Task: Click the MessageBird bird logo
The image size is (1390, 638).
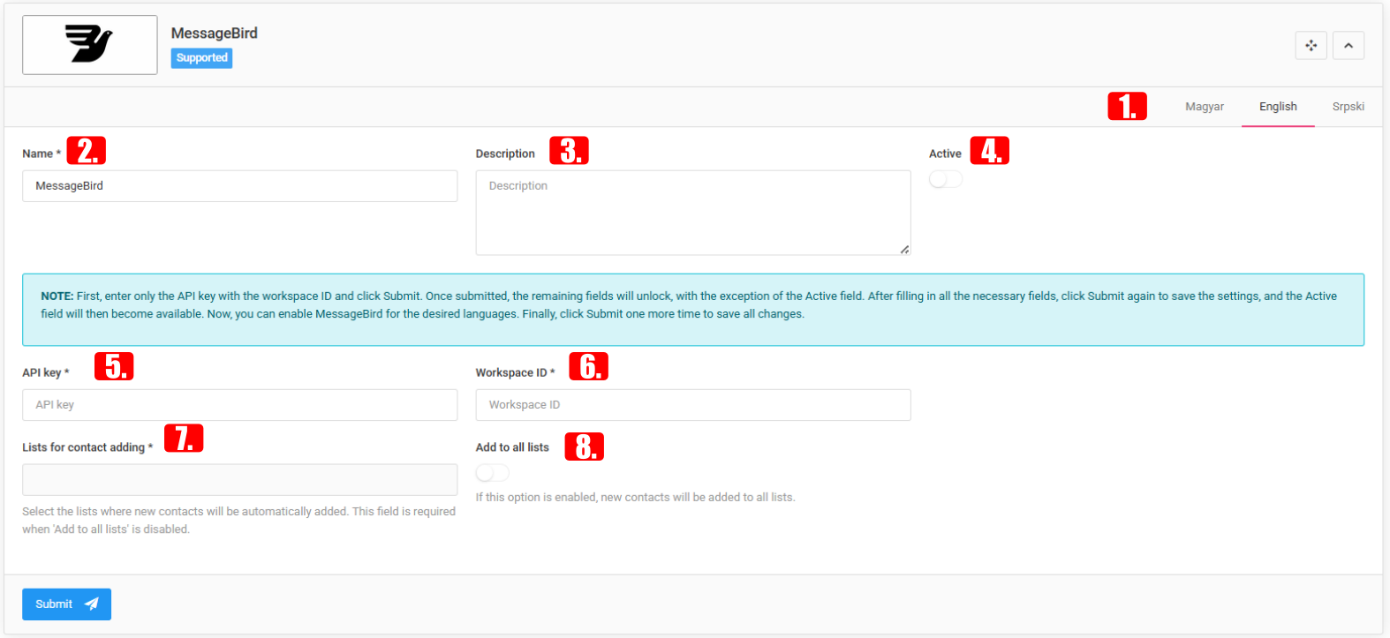Action: pos(89,44)
